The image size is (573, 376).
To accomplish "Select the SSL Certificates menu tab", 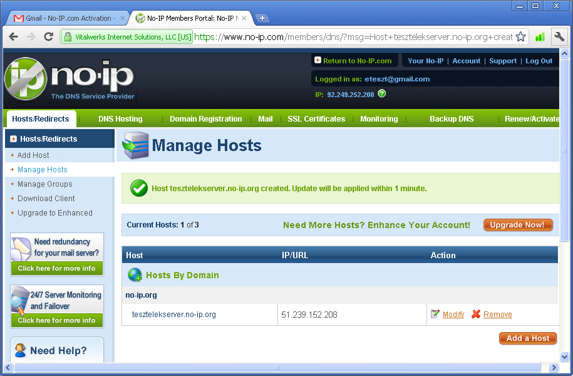I will point(316,119).
